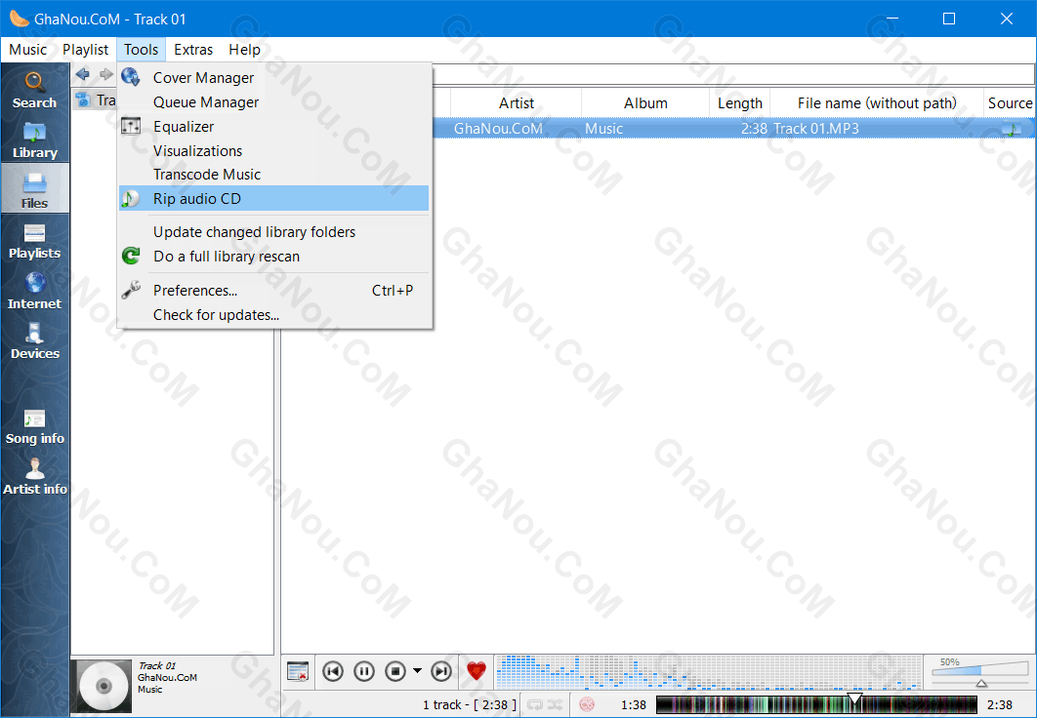This screenshot has width=1037, height=718.
Task: Love the track with the heart icon
Action: (477, 671)
